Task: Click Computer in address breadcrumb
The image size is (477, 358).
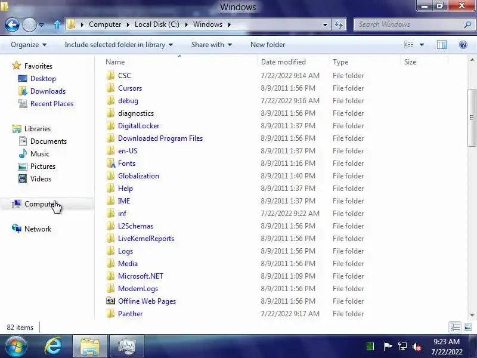Action: [105, 24]
